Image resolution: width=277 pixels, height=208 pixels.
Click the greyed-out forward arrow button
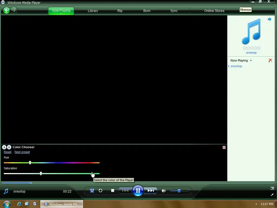click(x=14, y=11)
